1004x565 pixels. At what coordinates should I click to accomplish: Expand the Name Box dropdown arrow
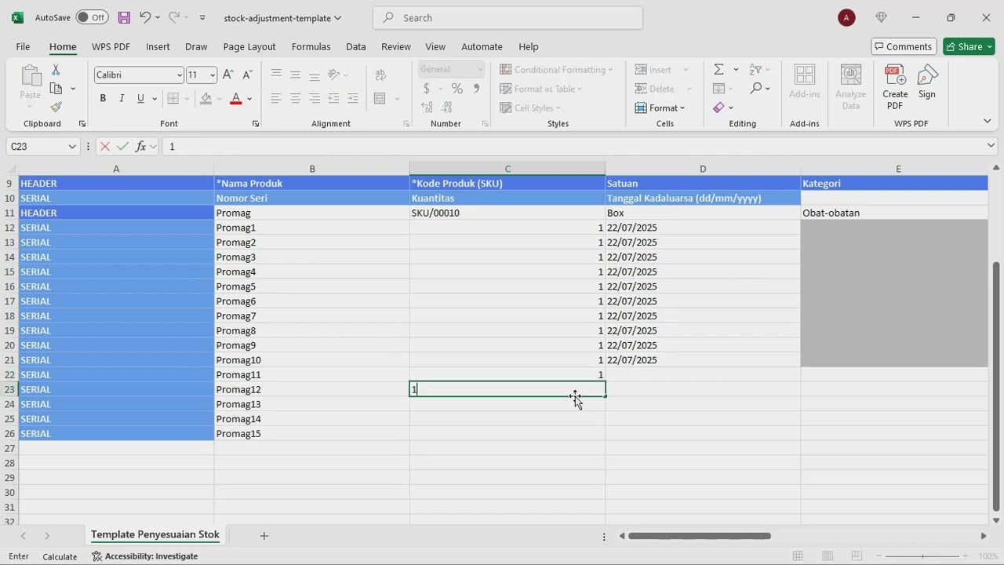coord(72,147)
